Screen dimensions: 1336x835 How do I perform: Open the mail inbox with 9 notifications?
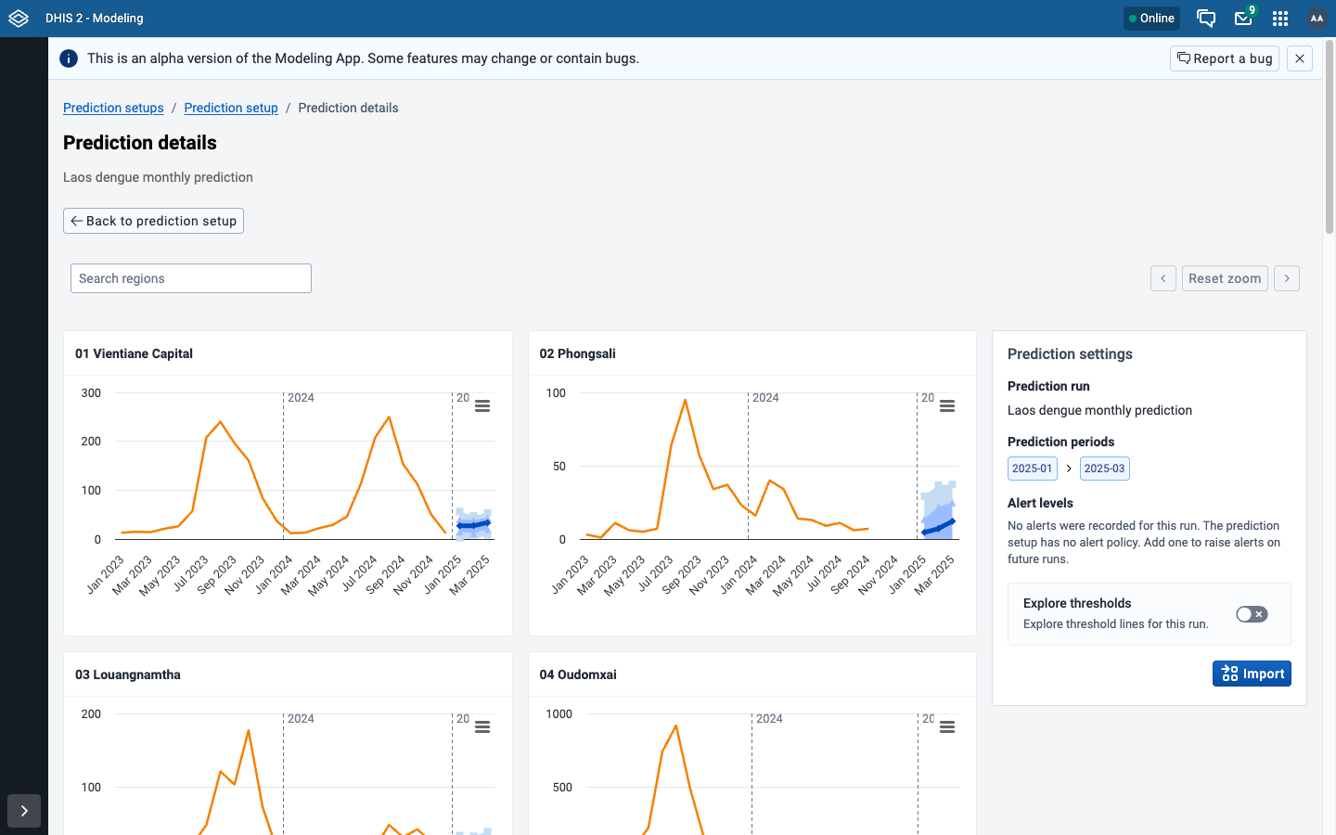[1244, 18]
